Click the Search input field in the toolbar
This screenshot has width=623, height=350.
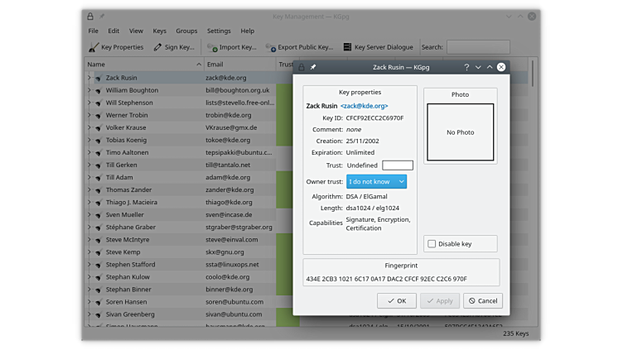click(478, 47)
